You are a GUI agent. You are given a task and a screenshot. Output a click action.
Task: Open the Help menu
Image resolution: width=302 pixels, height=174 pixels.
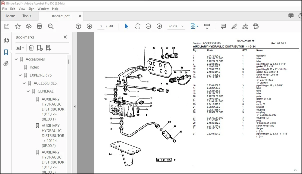coord(55,8)
